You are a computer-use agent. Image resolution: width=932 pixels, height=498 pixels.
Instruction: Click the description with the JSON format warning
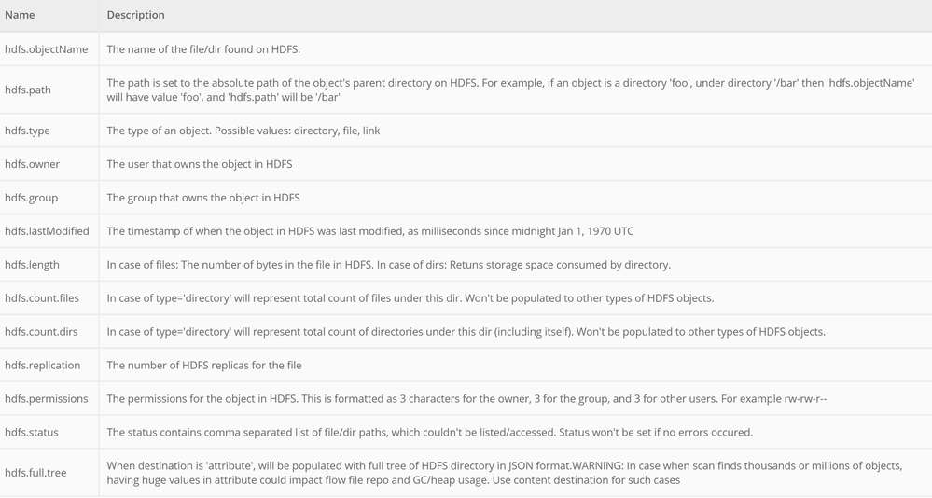(x=504, y=473)
